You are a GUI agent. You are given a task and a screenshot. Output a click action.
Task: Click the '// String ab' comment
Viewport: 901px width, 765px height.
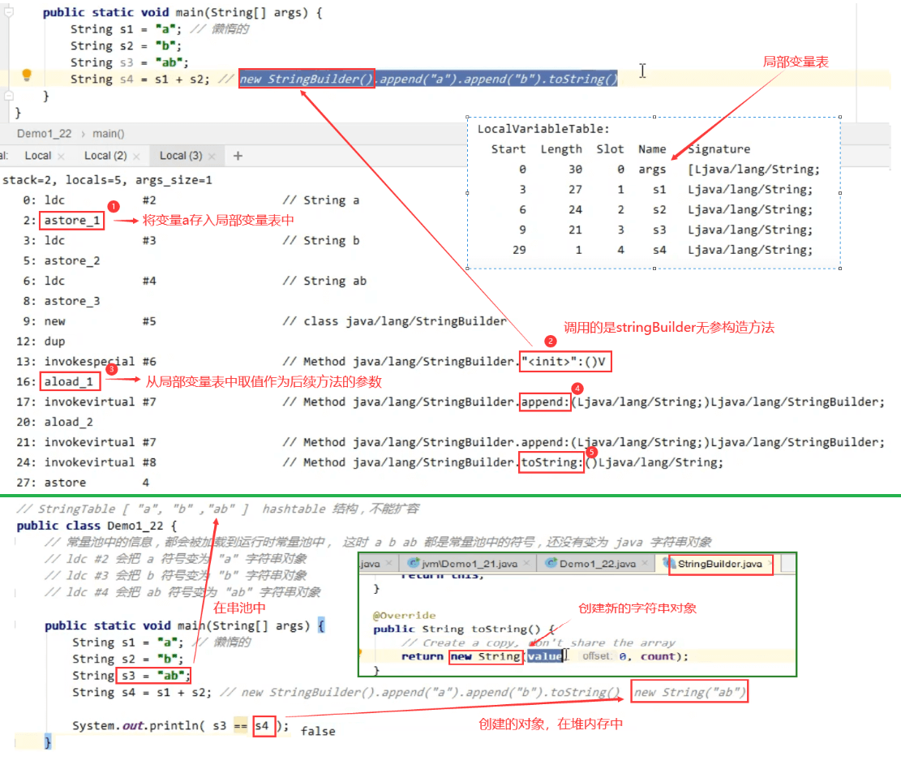(324, 281)
